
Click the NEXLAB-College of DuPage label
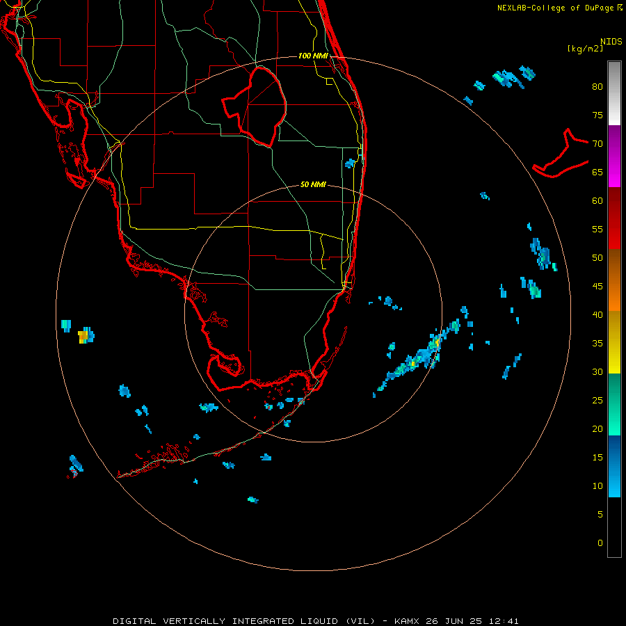[x=556, y=8]
